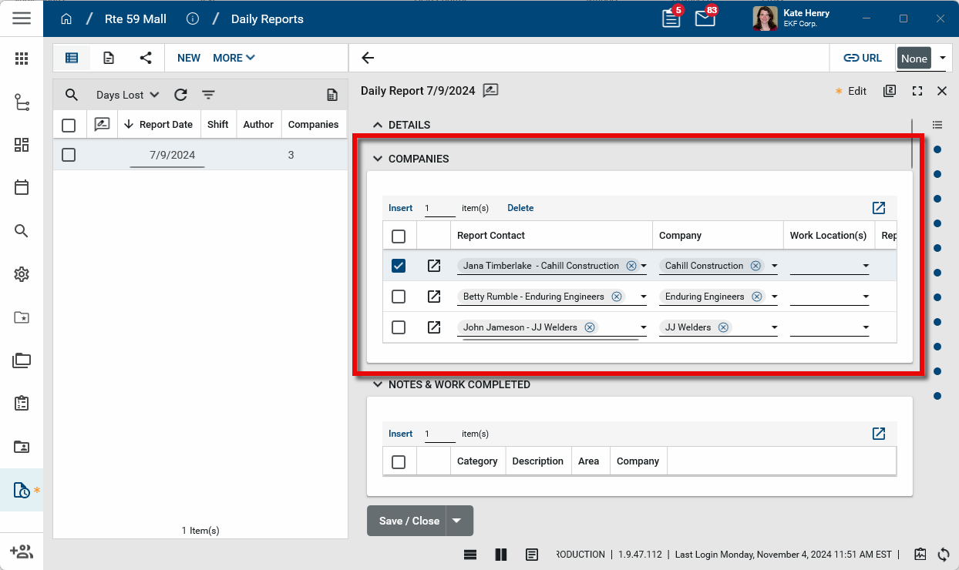The width and height of the screenshot is (959, 570).
Task: Sort by the Report Date column header
Action: tap(165, 124)
